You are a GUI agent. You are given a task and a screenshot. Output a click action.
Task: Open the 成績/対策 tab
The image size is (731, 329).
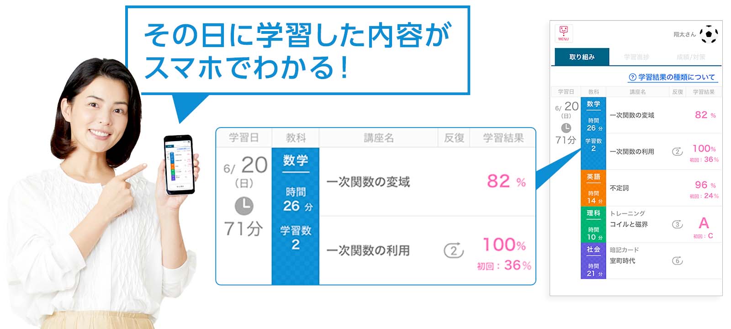click(691, 57)
